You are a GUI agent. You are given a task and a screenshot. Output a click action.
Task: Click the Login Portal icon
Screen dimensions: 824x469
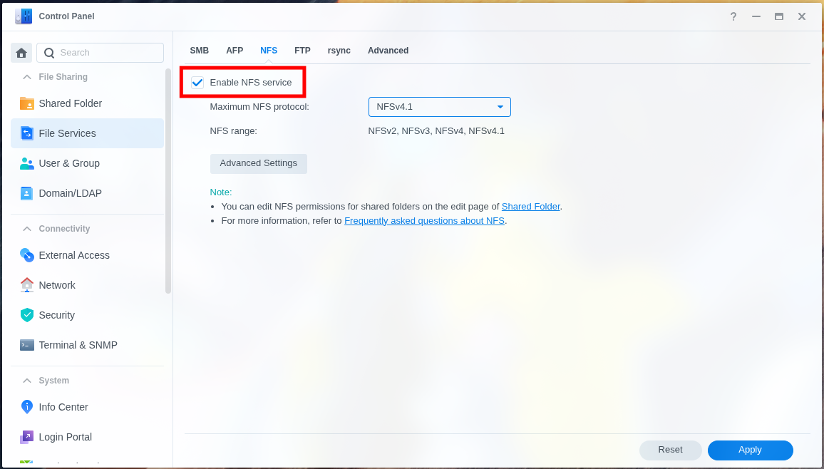tap(27, 437)
